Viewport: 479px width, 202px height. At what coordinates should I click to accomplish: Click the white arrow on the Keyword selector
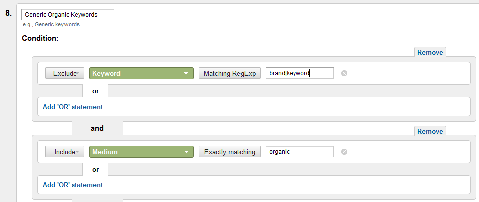pos(186,74)
